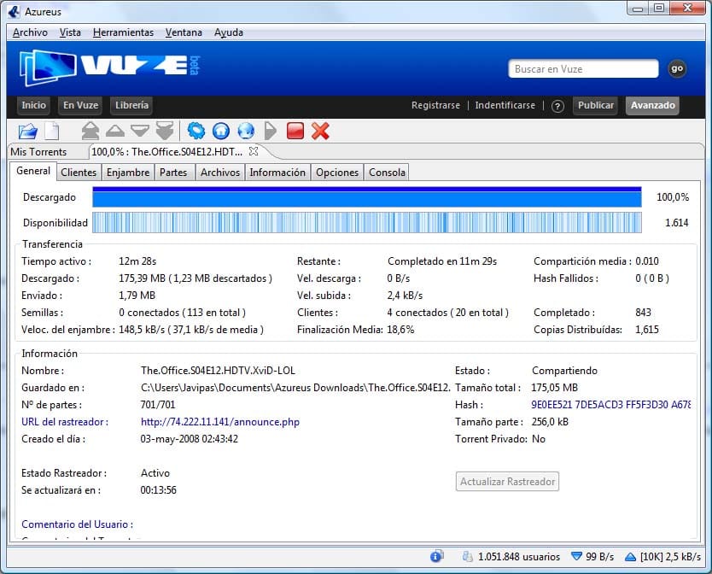Open the tracker announce URL link
This screenshot has width=712, height=574.
point(219,422)
